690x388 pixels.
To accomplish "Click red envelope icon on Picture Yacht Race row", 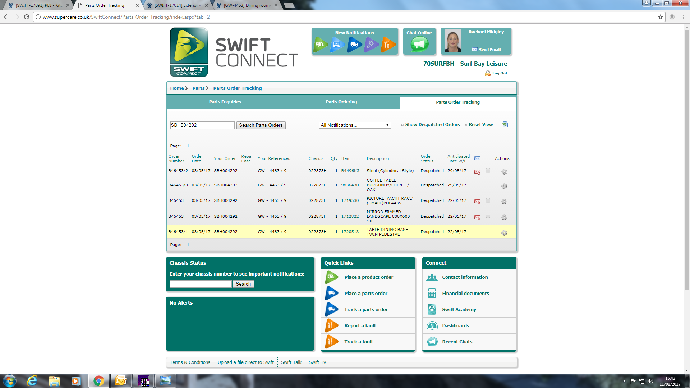I will (x=477, y=202).
